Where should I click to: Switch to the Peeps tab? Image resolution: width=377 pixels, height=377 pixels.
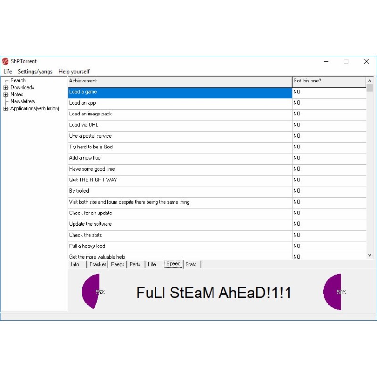[117, 264]
